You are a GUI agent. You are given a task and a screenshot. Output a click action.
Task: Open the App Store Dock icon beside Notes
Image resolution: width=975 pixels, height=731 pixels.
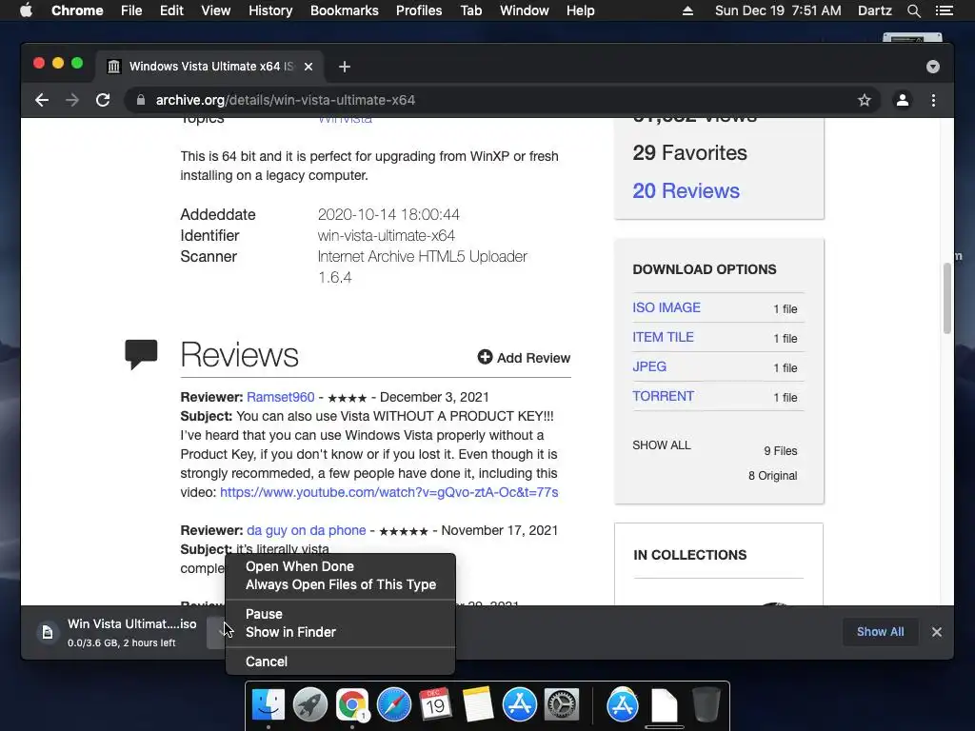click(520, 705)
